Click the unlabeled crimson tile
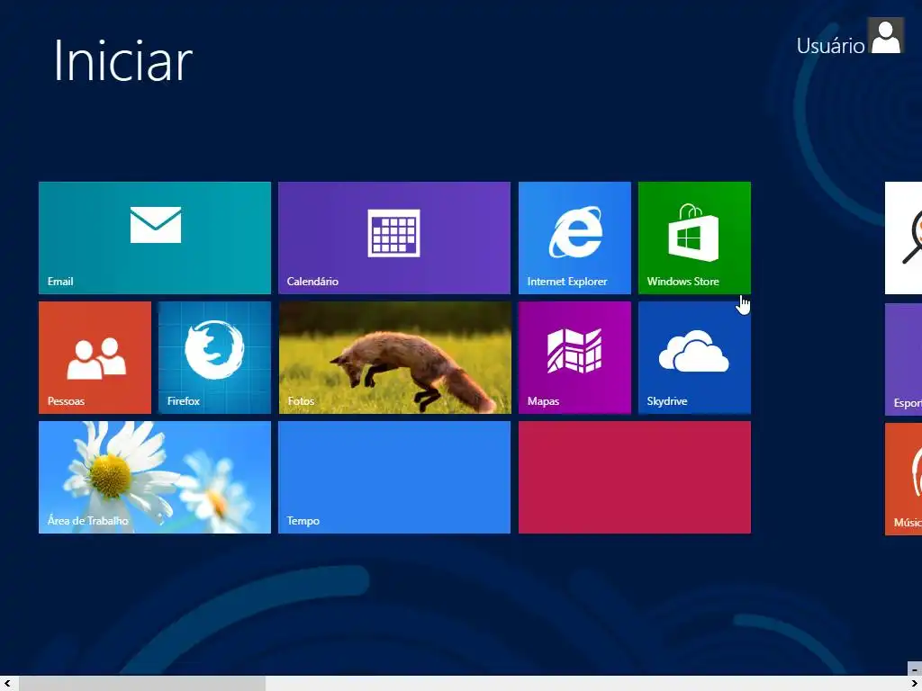This screenshot has height=691, width=922. [635, 478]
